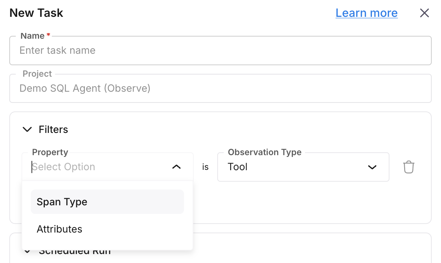Click the Project field showing Demo SQL Agent
441x263 pixels.
point(220,89)
